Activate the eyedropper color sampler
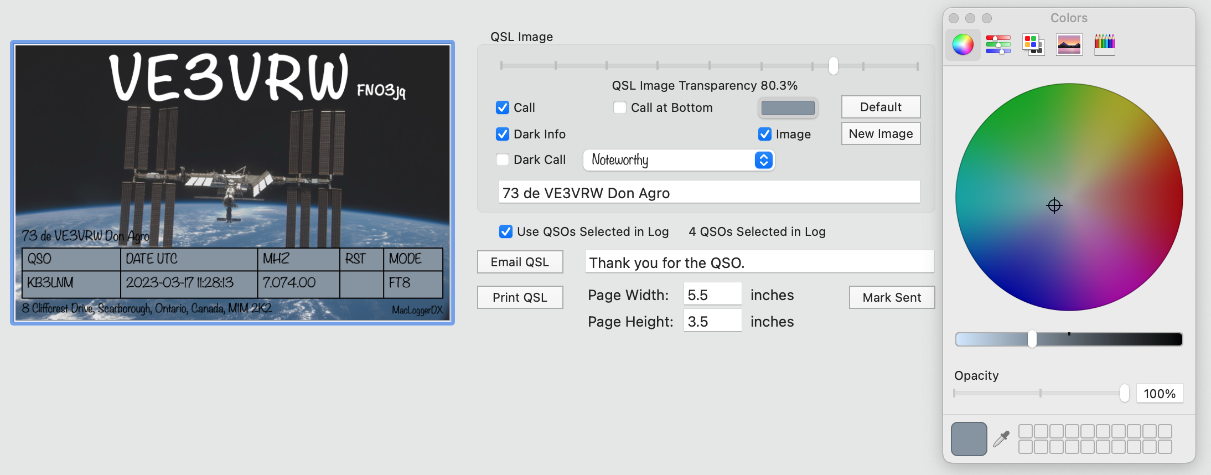 click(1001, 439)
